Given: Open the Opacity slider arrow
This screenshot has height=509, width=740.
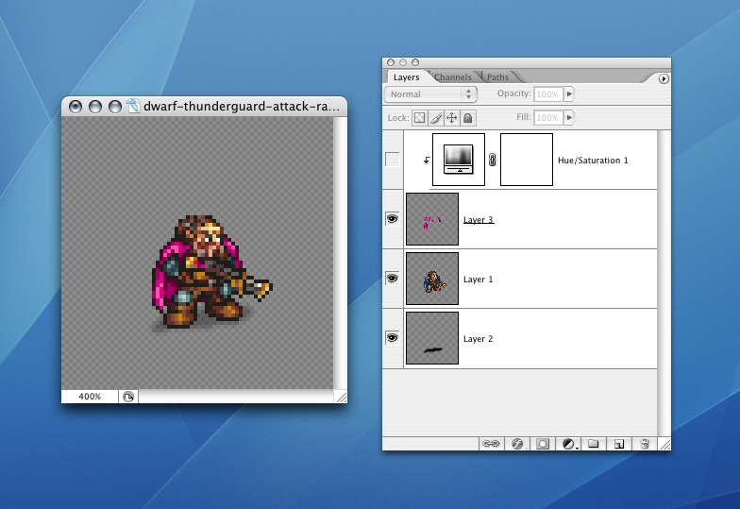Looking at the screenshot, I should [x=569, y=94].
